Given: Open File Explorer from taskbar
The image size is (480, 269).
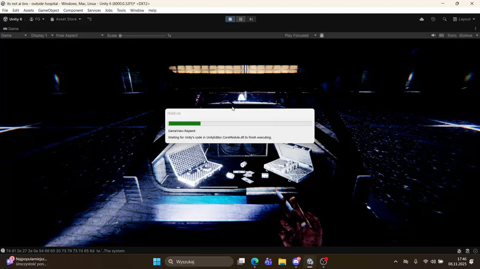Looking at the screenshot, I should 282,262.
